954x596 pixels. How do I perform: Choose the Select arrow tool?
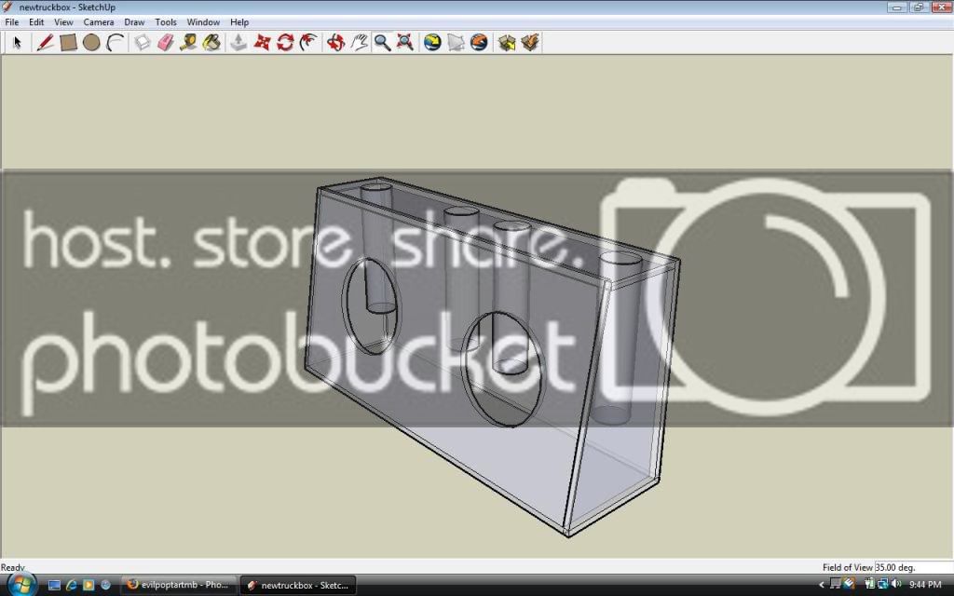(17, 43)
